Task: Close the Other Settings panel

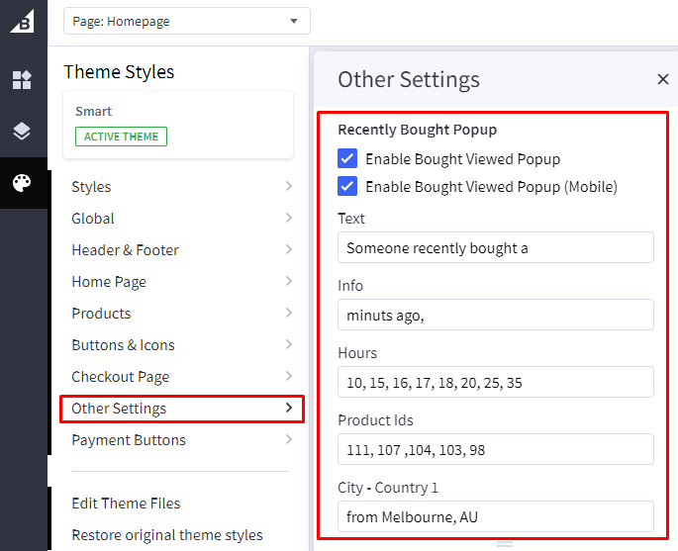Action: (662, 80)
